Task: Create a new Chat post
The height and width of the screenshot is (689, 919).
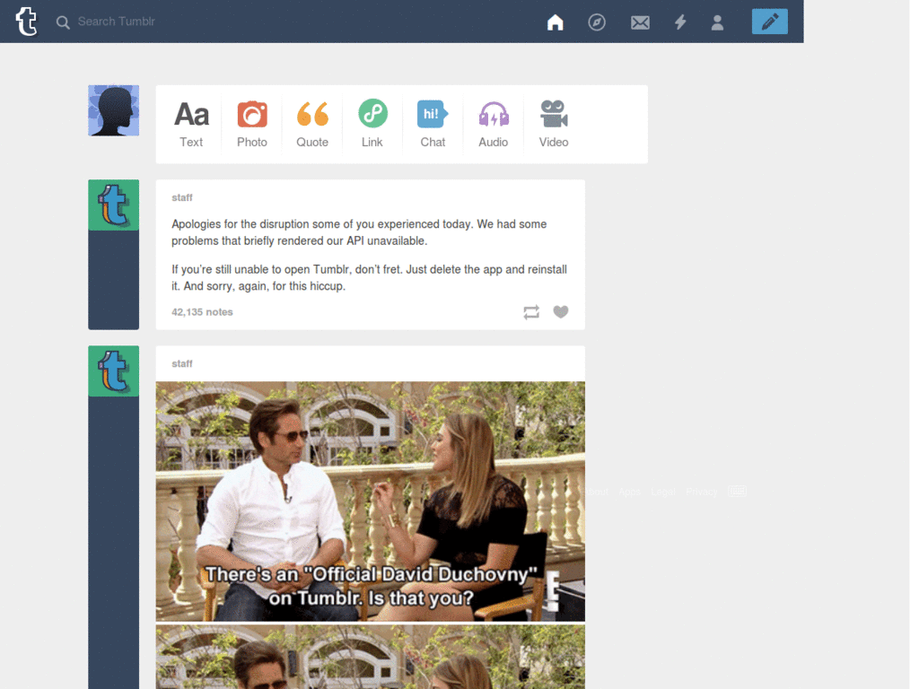Action: tap(433, 124)
